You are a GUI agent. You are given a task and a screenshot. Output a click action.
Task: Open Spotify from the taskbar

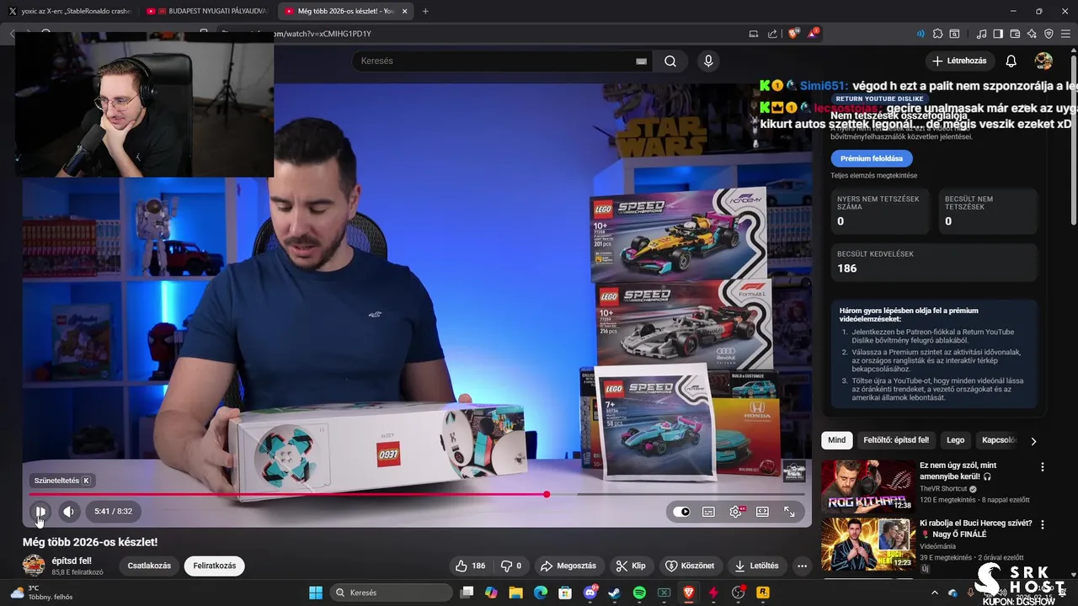coord(639,593)
